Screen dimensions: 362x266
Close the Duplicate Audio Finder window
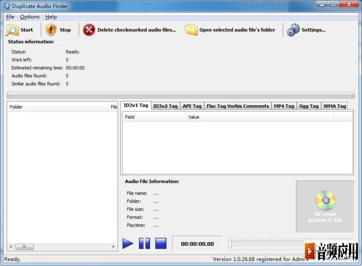(x=349, y=5)
